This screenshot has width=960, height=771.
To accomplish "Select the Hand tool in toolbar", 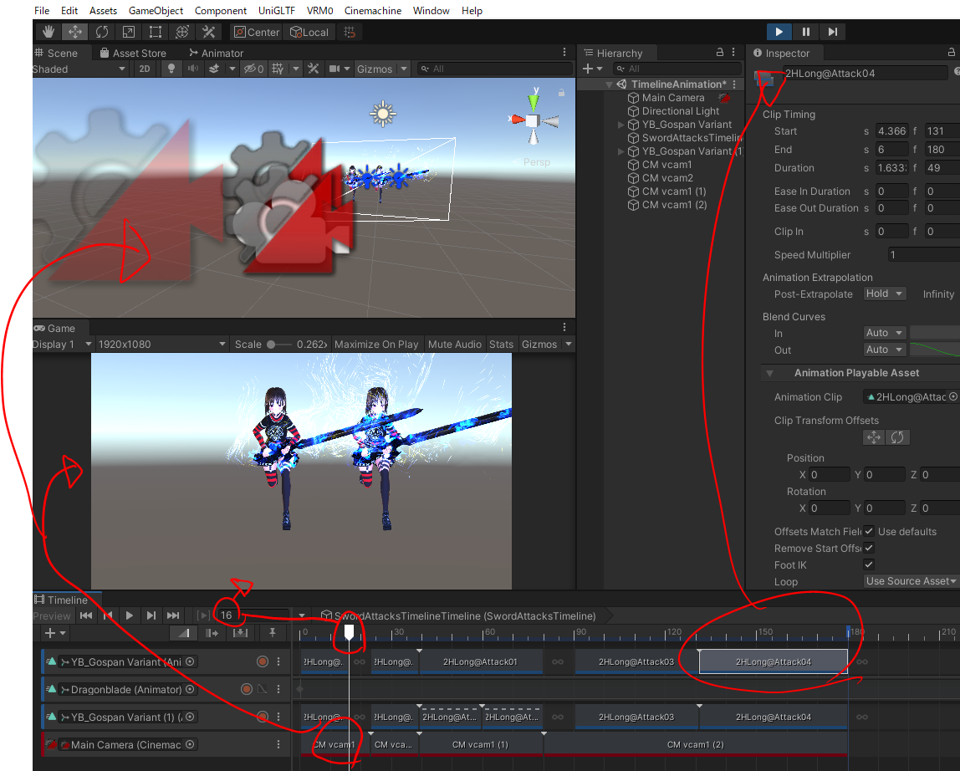I will [x=49, y=32].
